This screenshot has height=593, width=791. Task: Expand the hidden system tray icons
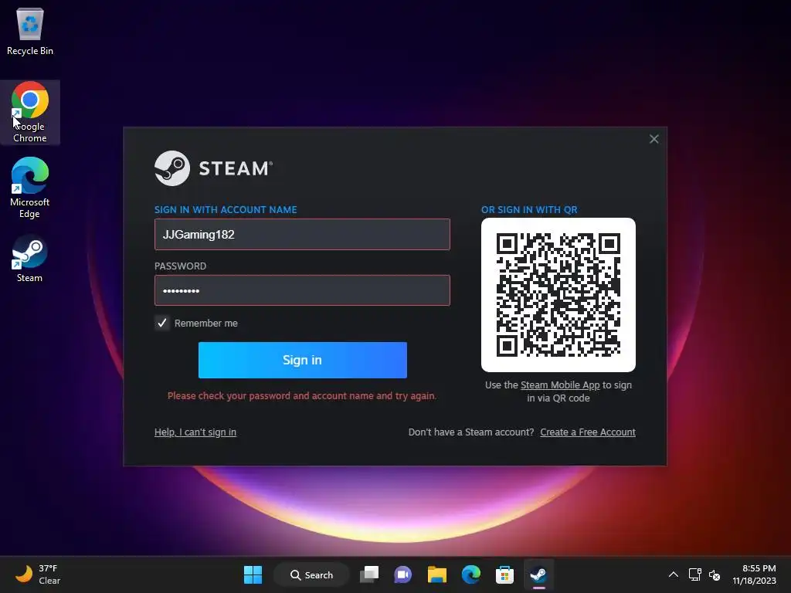coord(674,574)
